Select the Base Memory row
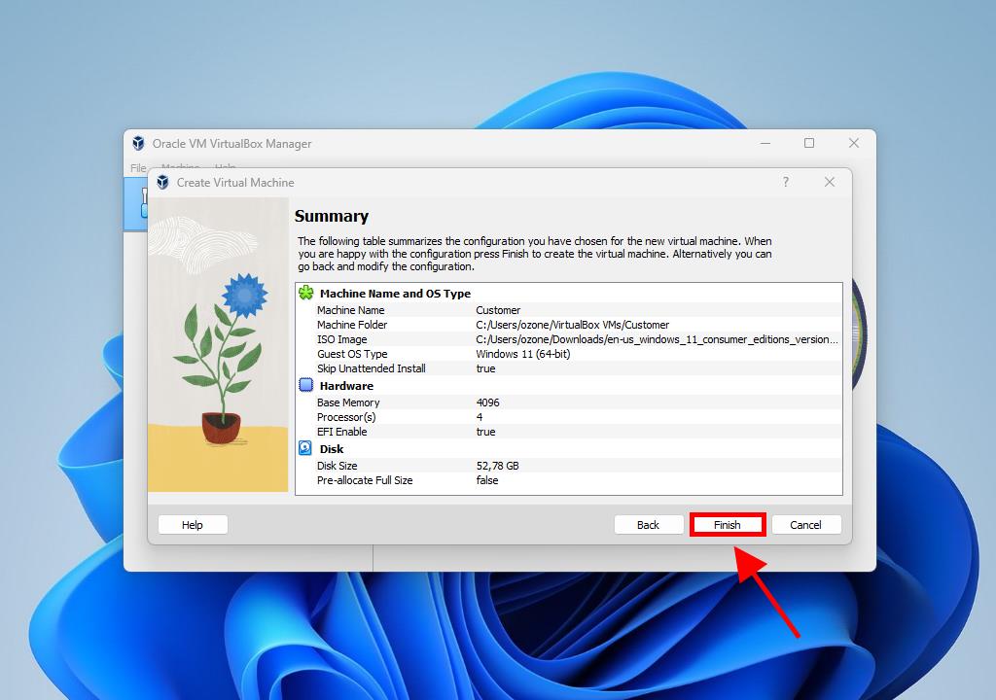This screenshot has height=700, width=996. click(568, 402)
